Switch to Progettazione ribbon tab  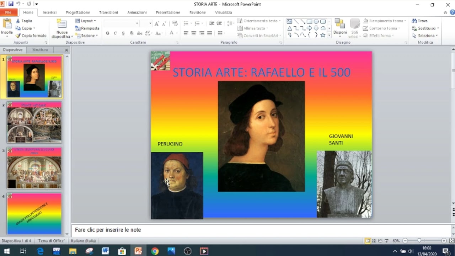[78, 12]
